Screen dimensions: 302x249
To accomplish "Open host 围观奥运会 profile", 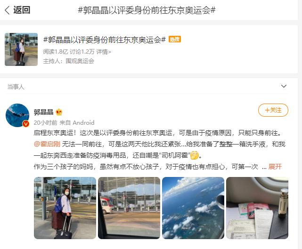I will pyautogui.click(x=80, y=61).
